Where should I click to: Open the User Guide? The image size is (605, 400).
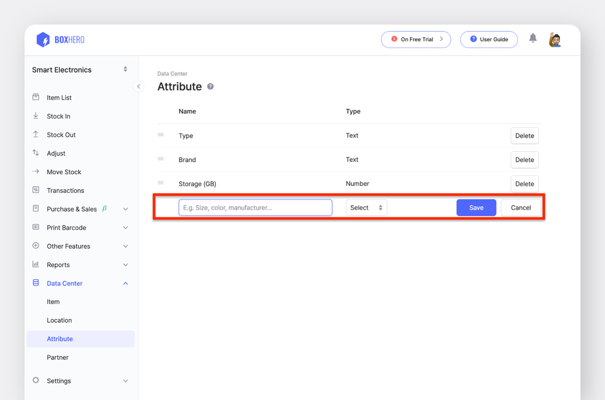click(x=489, y=39)
